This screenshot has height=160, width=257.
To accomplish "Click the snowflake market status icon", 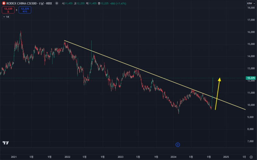I will 57,3.
